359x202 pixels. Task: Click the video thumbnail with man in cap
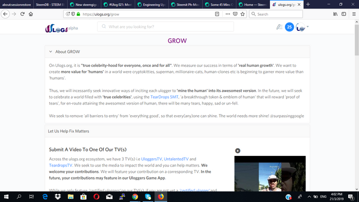(270, 173)
